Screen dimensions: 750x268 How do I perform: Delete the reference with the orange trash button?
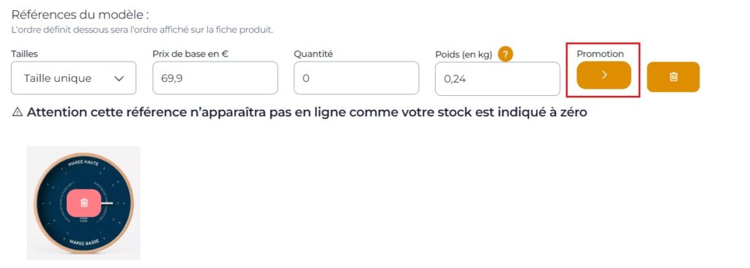coord(673,77)
